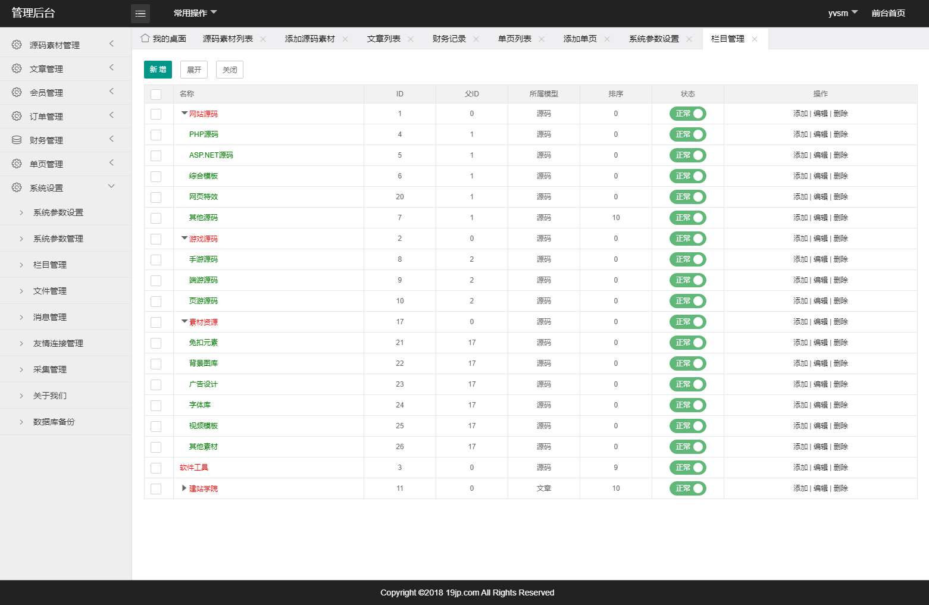The height and width of the screenshot is (605, 929).
Task: Click the gear icon beside 会员管理
Action: pyautogui.click(x=17, y=92)
